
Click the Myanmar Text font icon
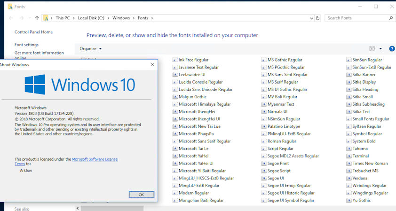pos(264,104)
